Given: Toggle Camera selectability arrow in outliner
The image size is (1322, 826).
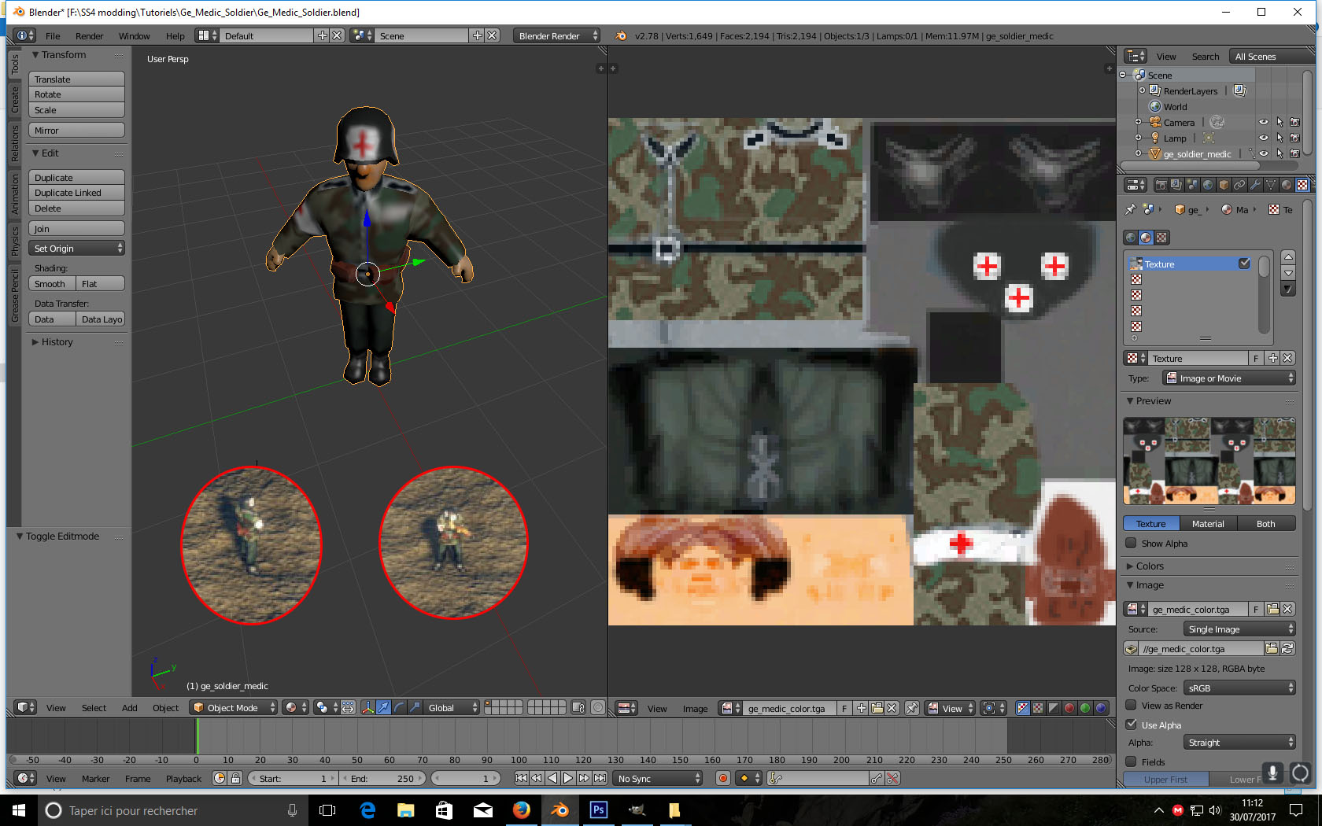Looking at the screenshot, I should [x=1280, y=122].
